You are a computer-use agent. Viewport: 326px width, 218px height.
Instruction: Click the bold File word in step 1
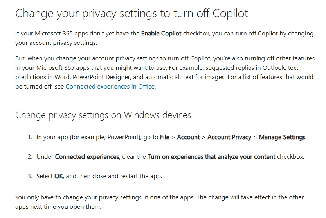(x=165, y=137)
